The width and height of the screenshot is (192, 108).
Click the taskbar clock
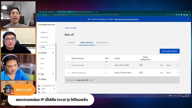[185, 96]
